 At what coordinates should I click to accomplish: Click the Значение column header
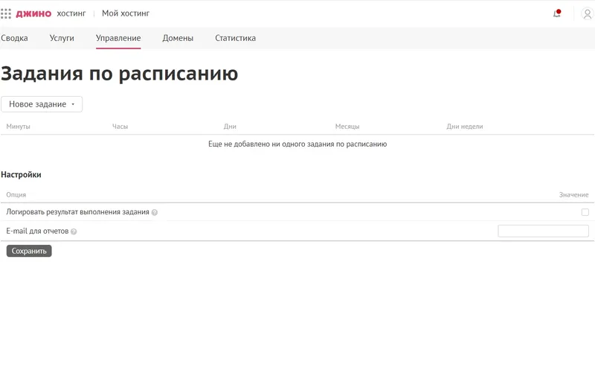pos(573,195)
